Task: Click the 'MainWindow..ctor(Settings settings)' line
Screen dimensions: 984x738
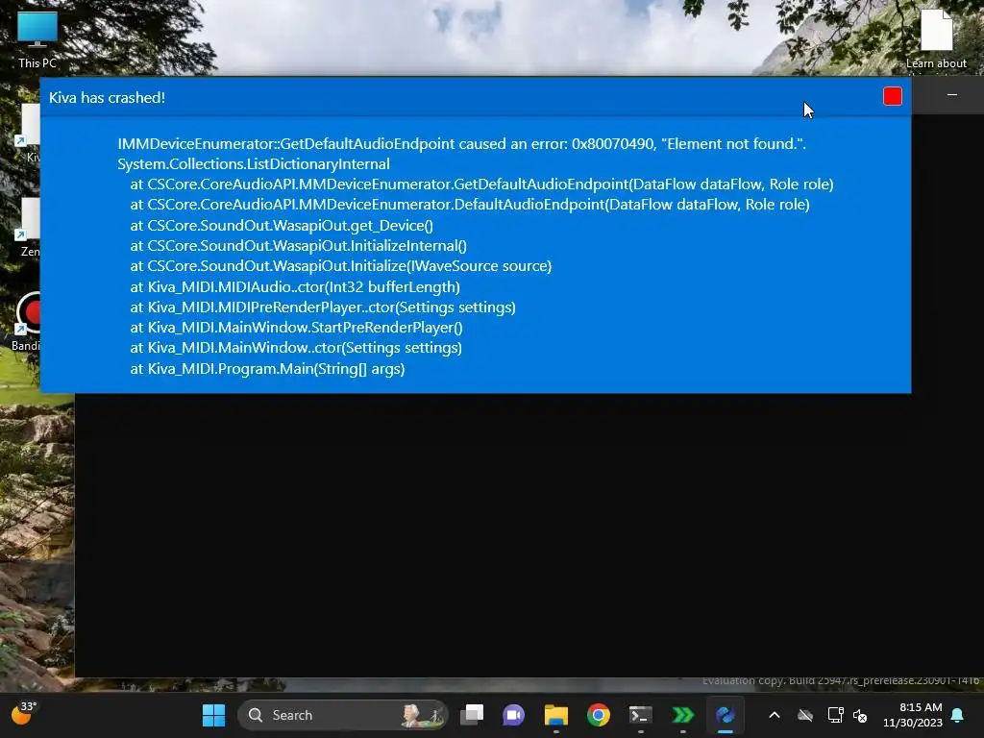Action: (x=296, y=347)
